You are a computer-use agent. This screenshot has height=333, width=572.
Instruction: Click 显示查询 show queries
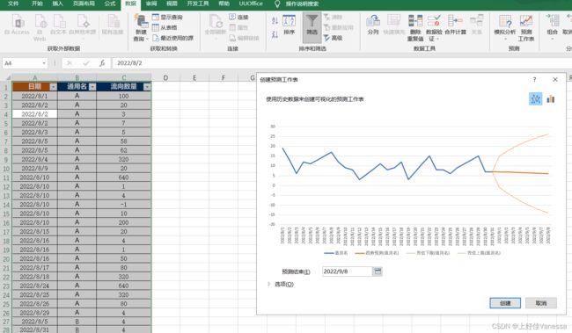[167, 17]
